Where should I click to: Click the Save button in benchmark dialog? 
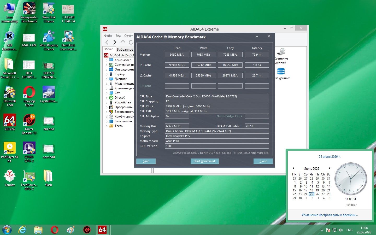pyautogui.click(x=146, y=161)
